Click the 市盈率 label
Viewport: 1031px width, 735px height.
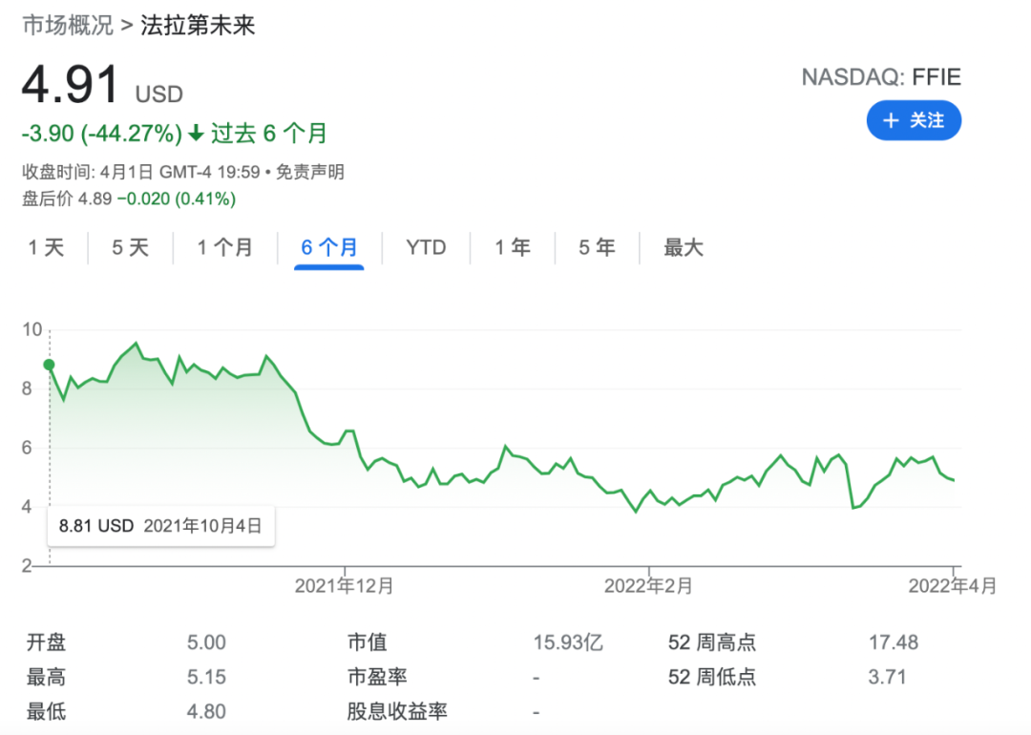(x=377, y=677)
